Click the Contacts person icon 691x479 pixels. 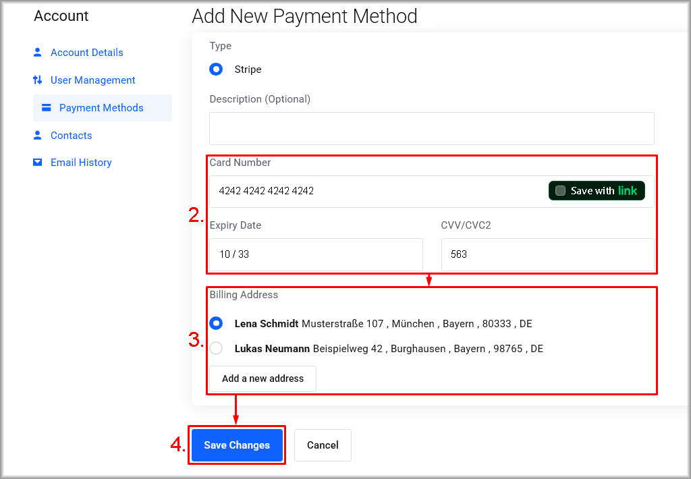(x=38, y=135)
